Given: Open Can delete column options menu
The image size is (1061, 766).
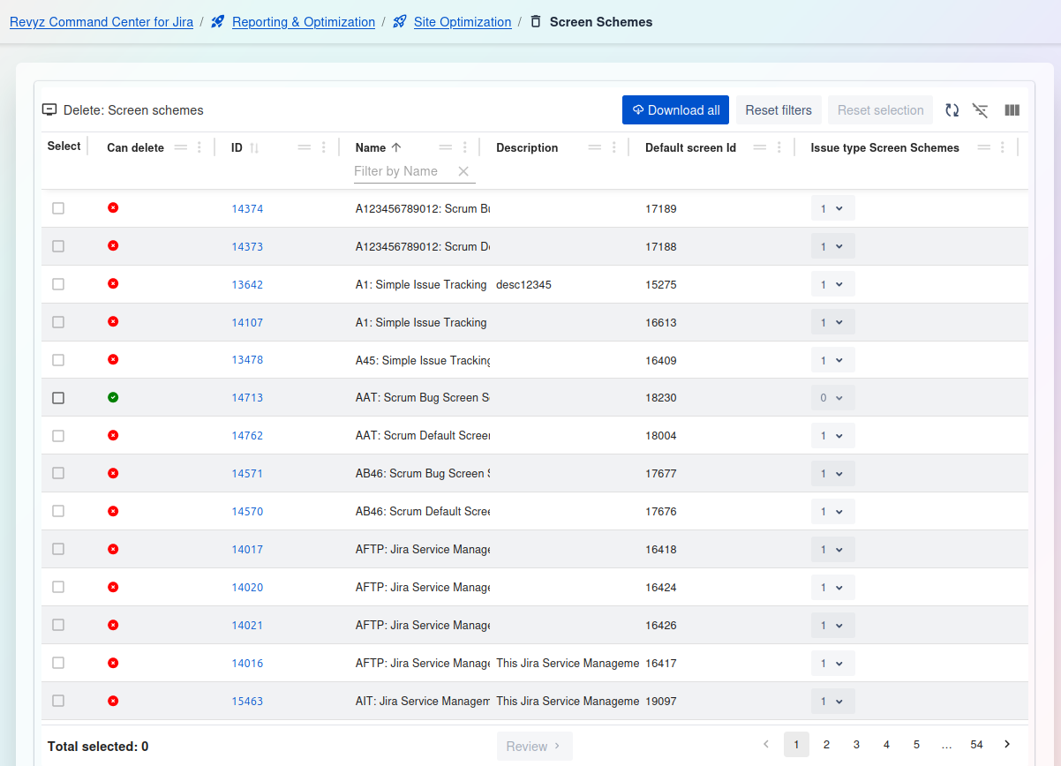Looking at the screenshot, I should click(199, 147).
